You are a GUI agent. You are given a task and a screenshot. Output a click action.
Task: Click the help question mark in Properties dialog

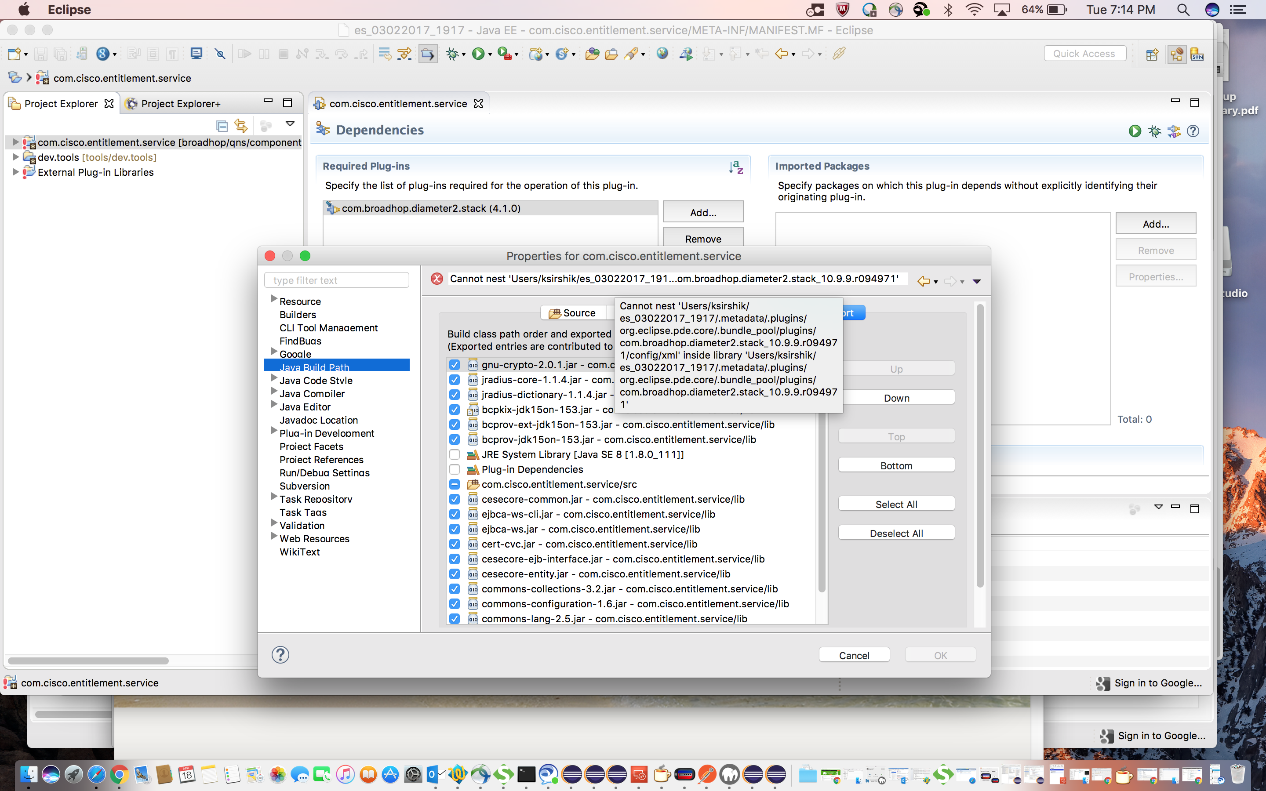(x=280, y=654)
